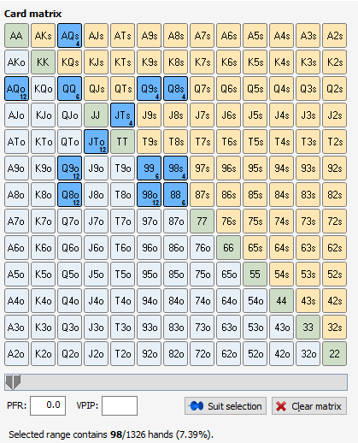The image size is (358, 443).
Task: Deselect the 99 pair cell
Action: pyautogui.click(x=149, y=168)
